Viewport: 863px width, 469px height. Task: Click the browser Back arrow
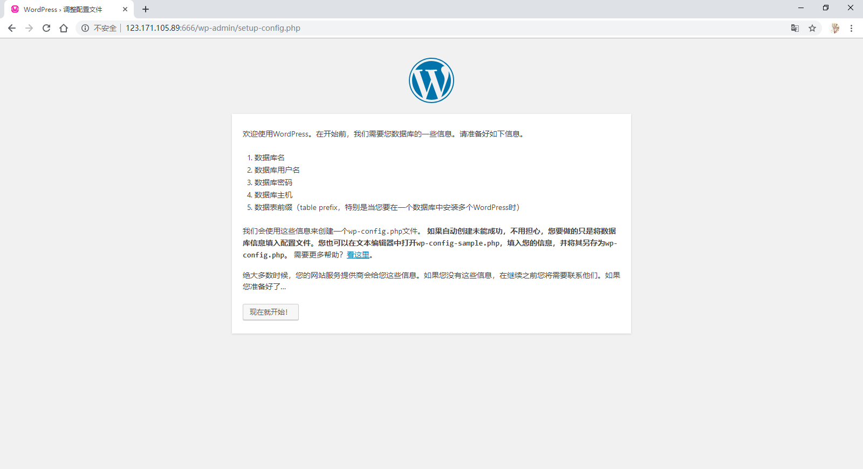(12, 28)
